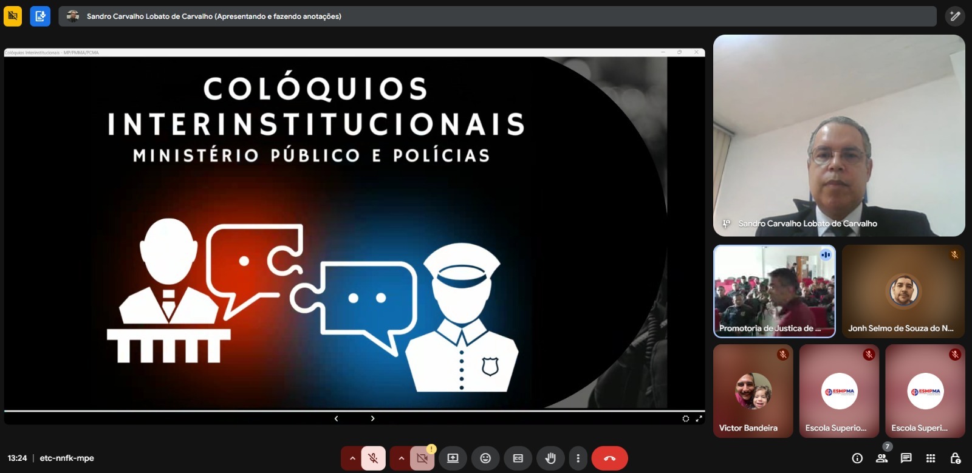This screenshot has height=473, width=972.
Task: Go to previous slide arrow
Action: coord(336,418)
